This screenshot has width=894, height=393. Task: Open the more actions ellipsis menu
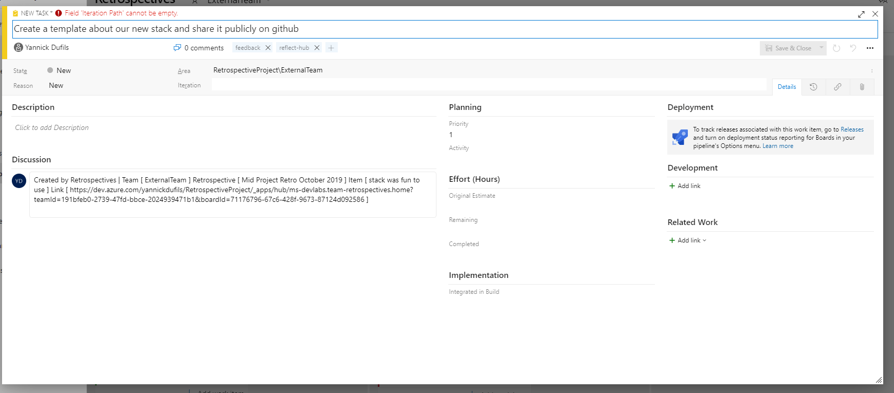(870, 48)
